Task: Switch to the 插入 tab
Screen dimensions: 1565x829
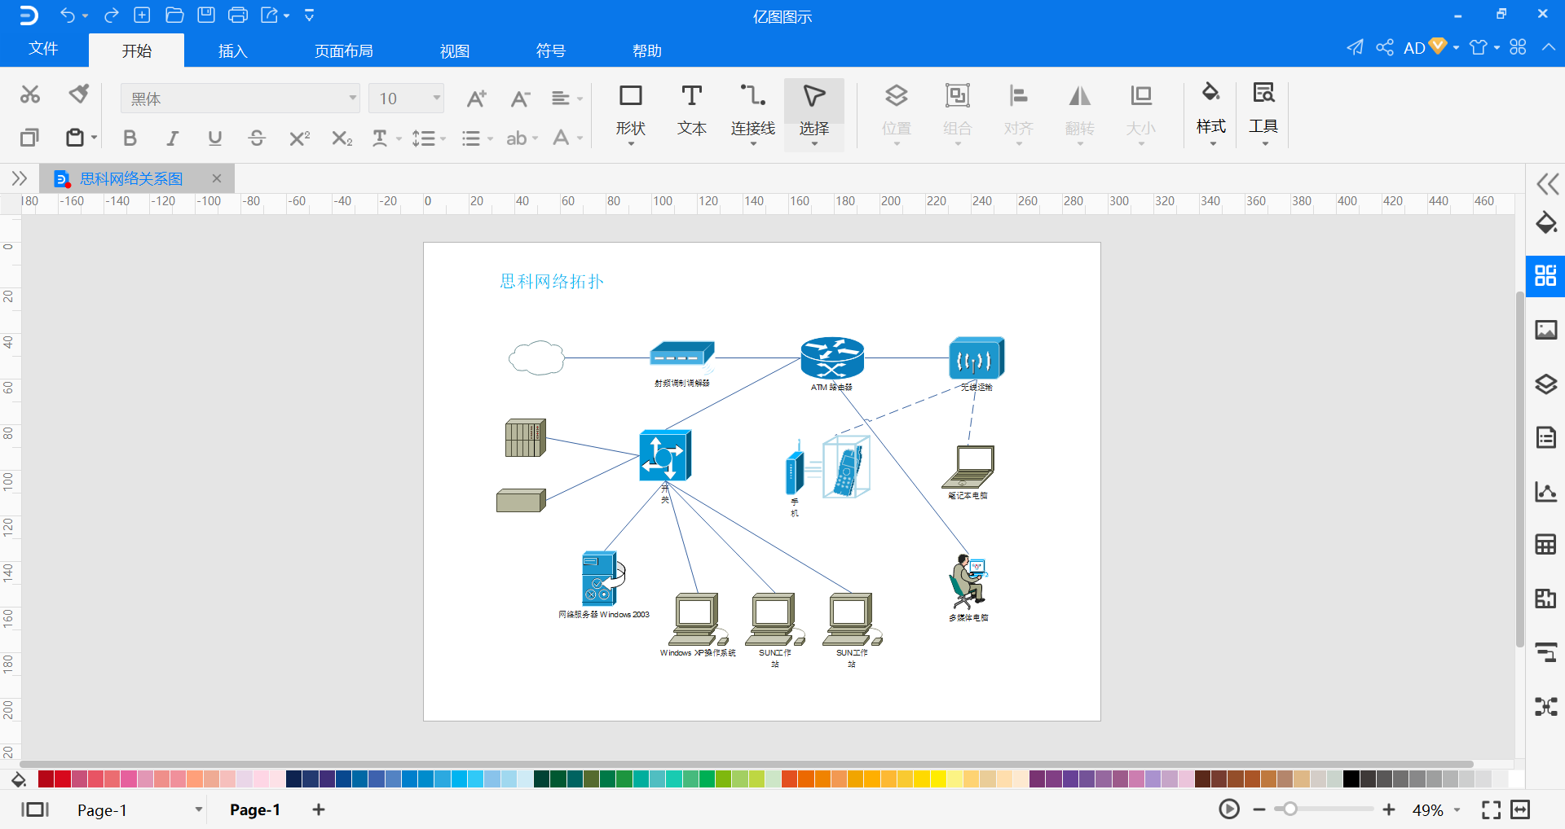Action: pyautogui.click(x=232, y=50)
